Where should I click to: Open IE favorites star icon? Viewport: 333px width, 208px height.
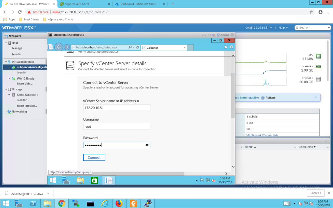pyautogui.click(x=226, y=47)
